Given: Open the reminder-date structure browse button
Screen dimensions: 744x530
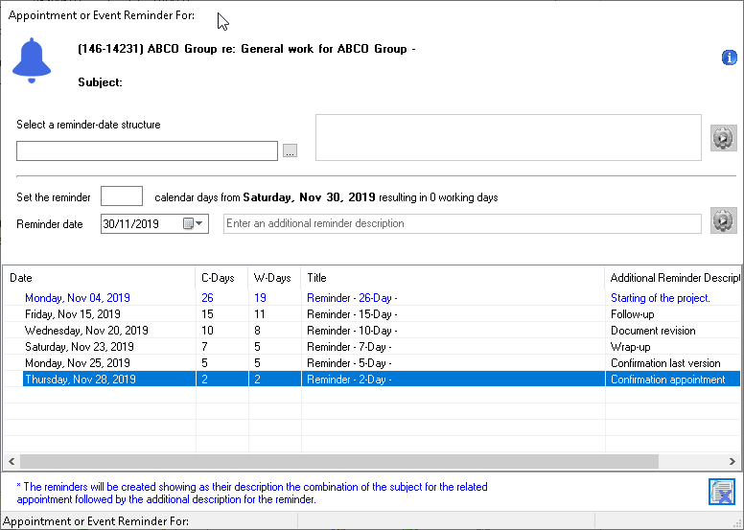Looking at the screenshot, I should 290,150.
